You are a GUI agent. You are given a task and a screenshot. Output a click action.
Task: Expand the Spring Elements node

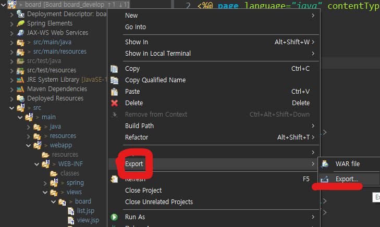pos(11,24)
